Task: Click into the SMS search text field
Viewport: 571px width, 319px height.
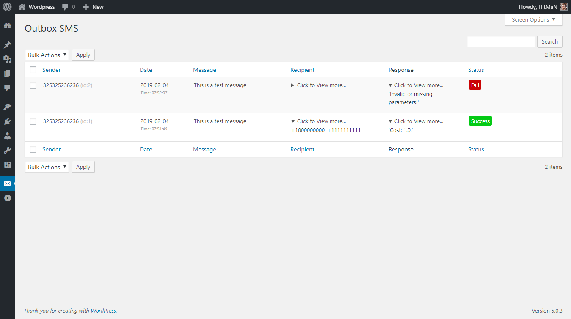Action: click(x=501, y=41)
